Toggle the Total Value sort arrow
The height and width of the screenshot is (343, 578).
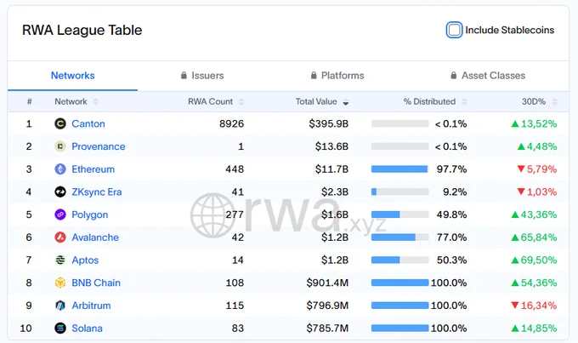[x=345, y=102]
